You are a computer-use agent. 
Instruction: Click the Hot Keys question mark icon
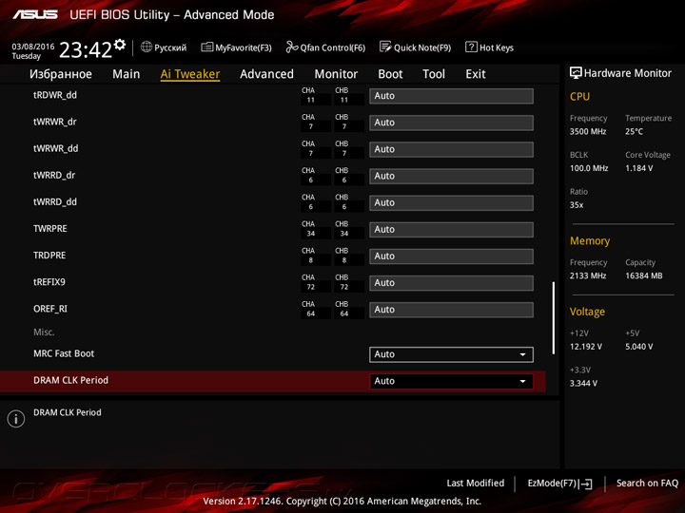[x=471, y=47]
